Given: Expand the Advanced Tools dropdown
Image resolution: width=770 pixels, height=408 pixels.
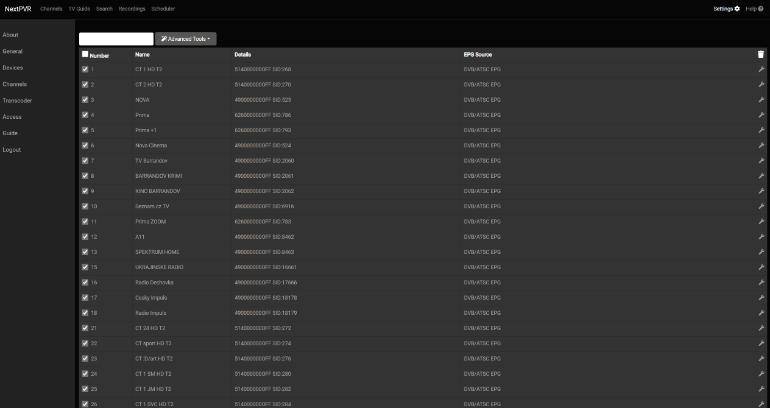Looking at the screenshot, I should [x=186, y=39].
